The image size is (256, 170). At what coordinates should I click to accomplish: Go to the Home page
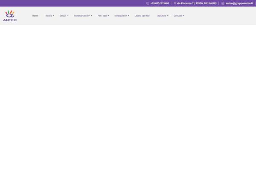35,16
